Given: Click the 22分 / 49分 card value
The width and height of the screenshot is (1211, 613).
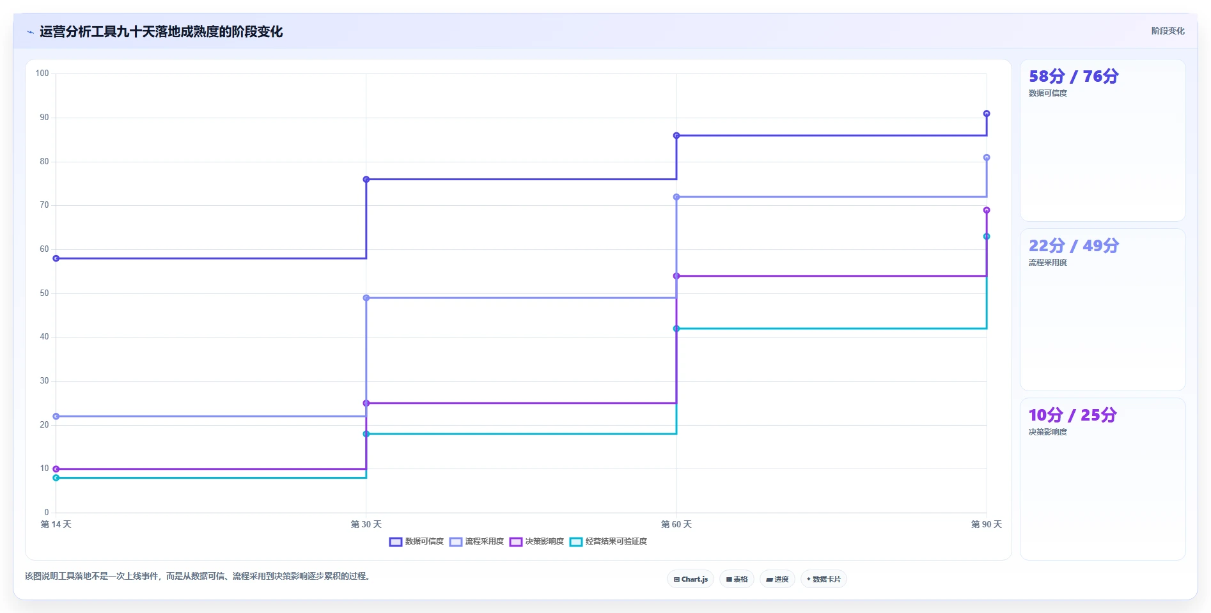Looking at the screenshot, I should (x=1074, y=245).
